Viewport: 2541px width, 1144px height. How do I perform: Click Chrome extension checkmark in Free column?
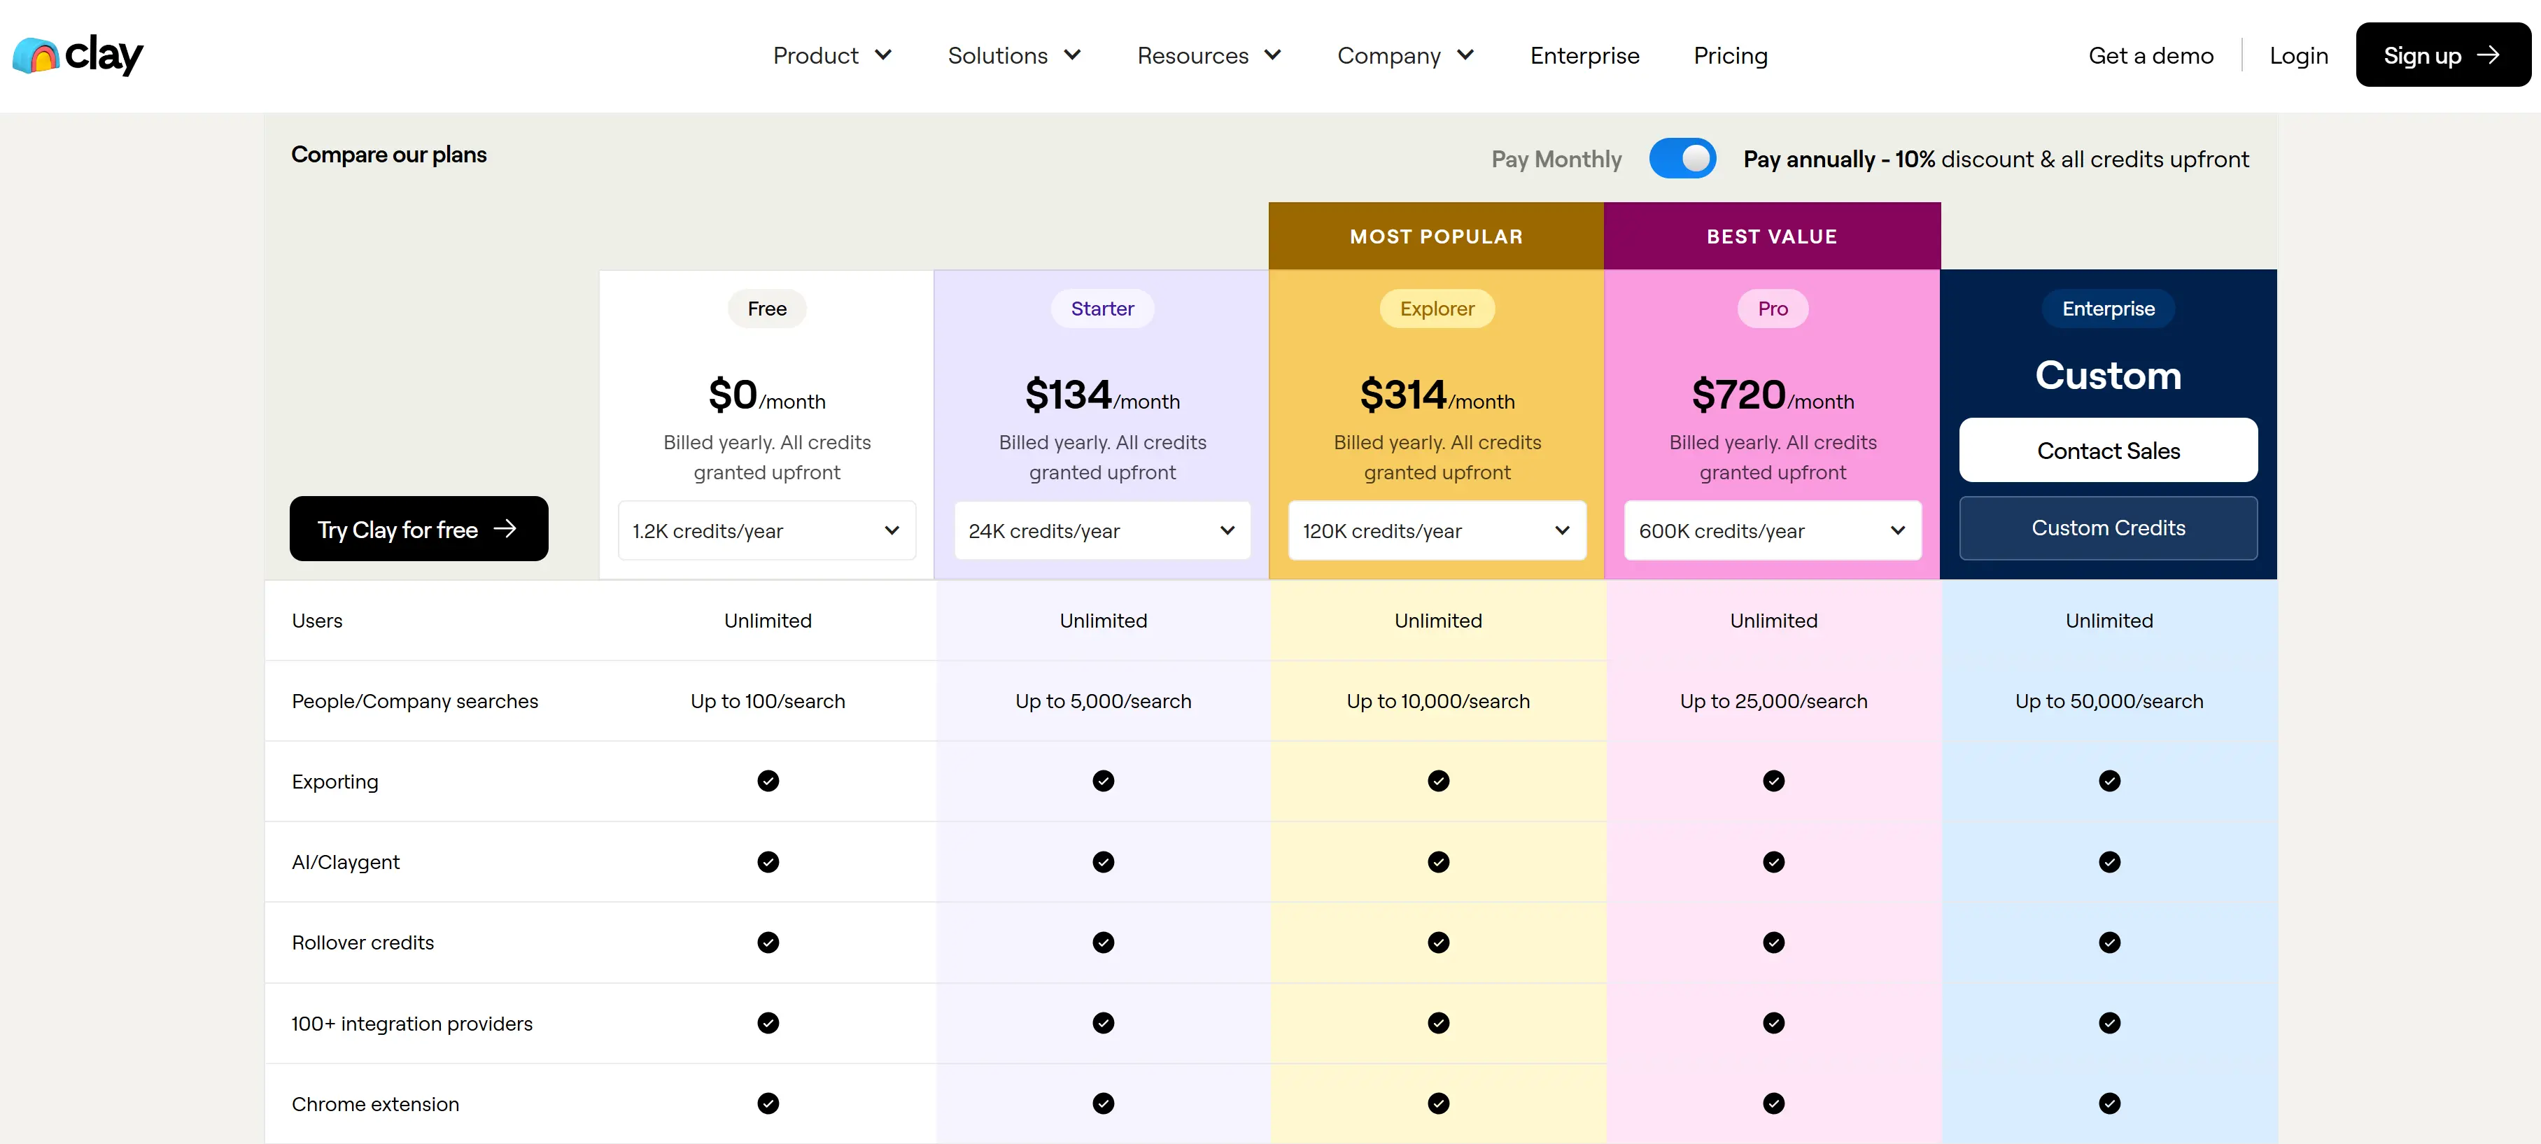pyautogui.click(x=768, y=1103)
